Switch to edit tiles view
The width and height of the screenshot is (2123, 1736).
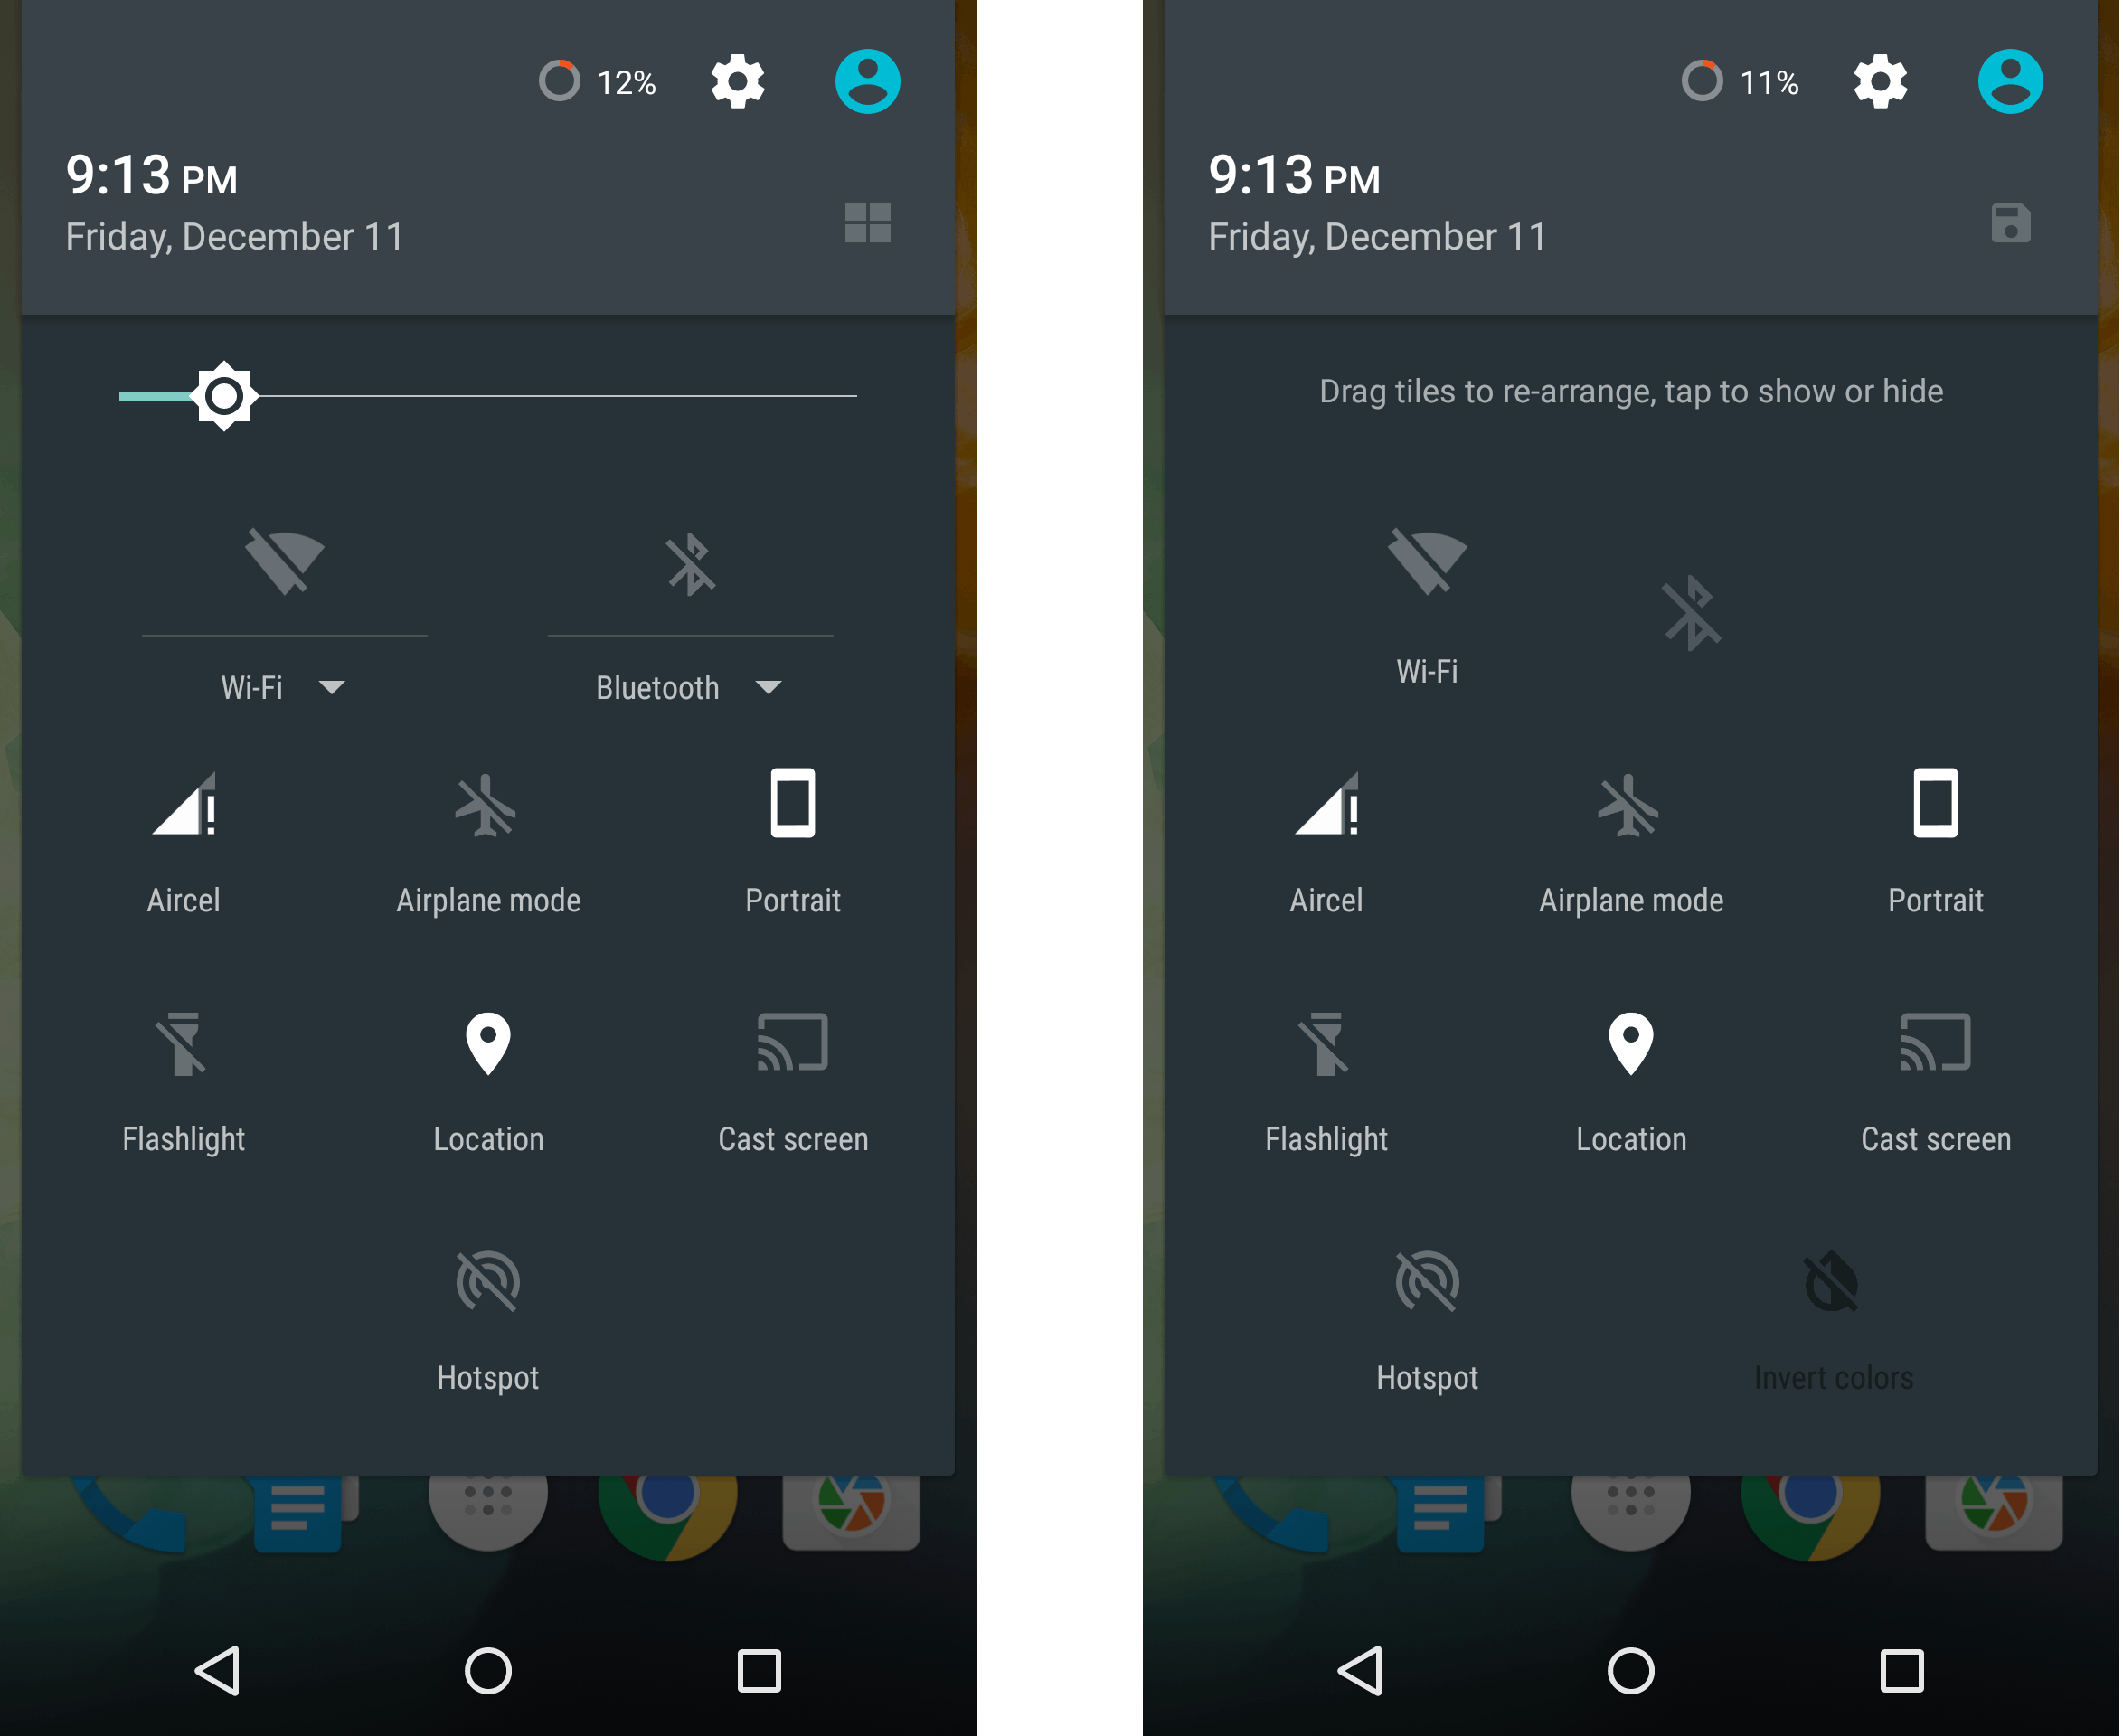click(x=867, y=222)
